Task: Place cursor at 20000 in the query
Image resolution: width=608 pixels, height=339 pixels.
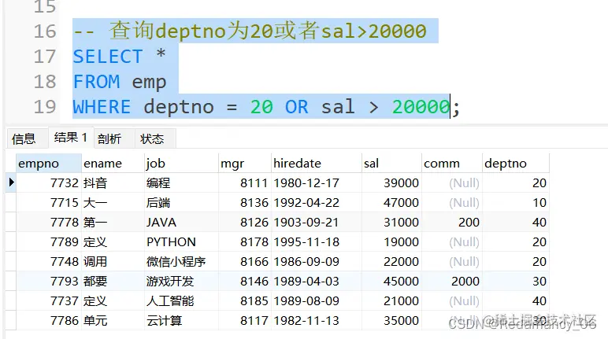Action: tap(421, 107)
